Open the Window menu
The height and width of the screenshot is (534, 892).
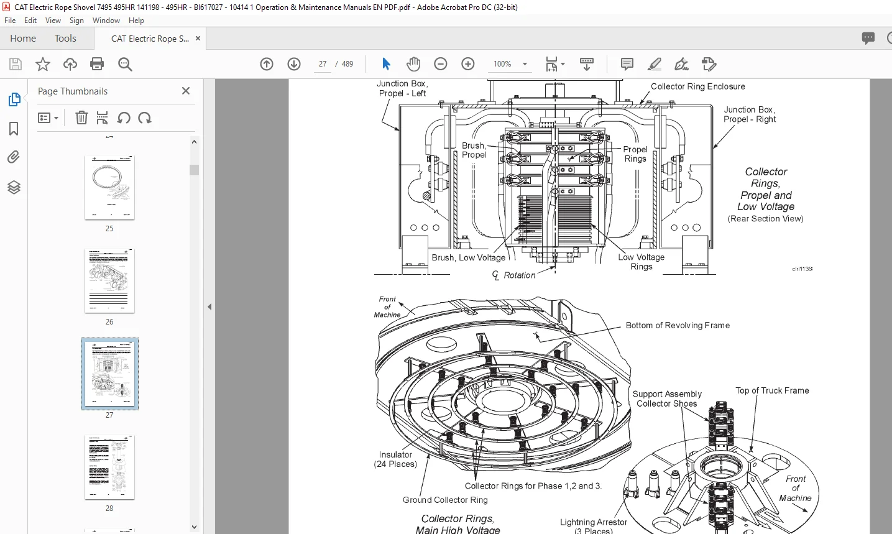pos(106,21)
